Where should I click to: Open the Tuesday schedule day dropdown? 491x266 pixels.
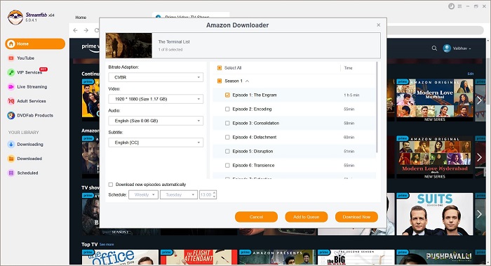179,195
